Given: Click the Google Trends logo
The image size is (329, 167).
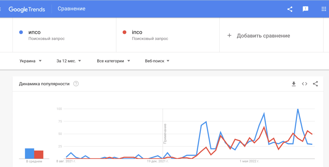Looking at the screenshot, I should click(x=27, y=9).
